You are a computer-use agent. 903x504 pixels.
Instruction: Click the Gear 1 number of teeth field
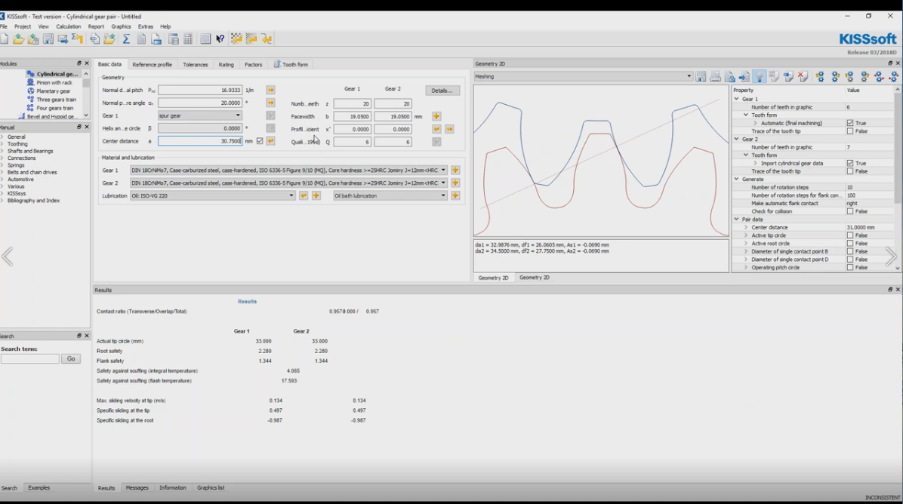[x=352, y=103]
